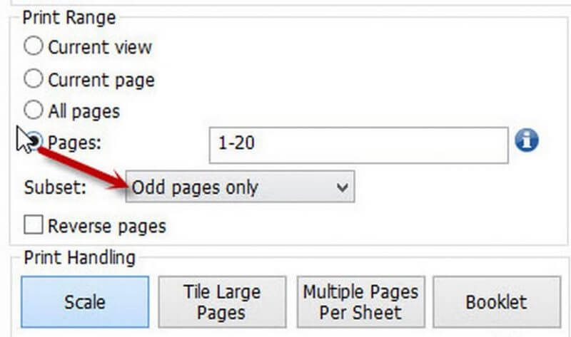Switch to Booklet print handling
This screenshot has height=337, width=571.
click(x=495, y=301)
